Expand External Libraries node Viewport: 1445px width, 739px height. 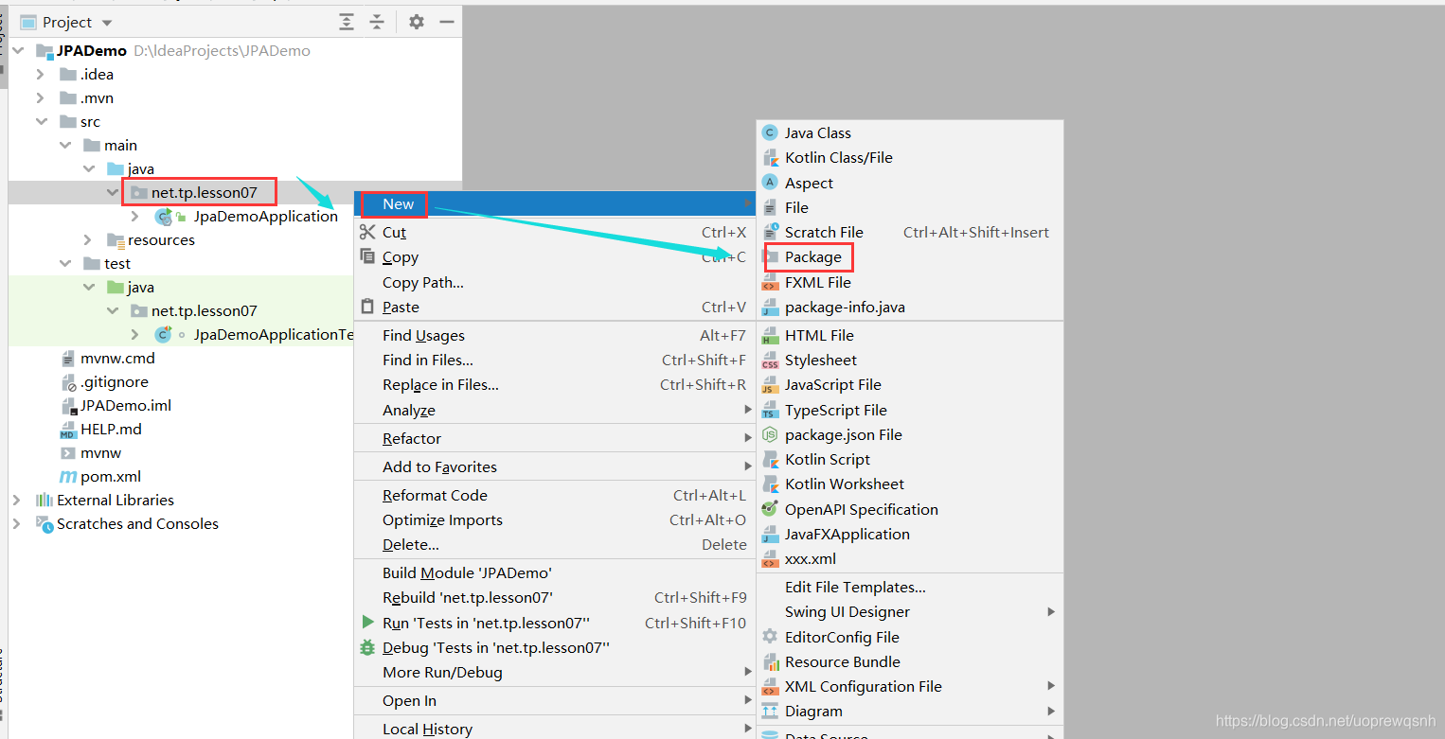(16, 500)
